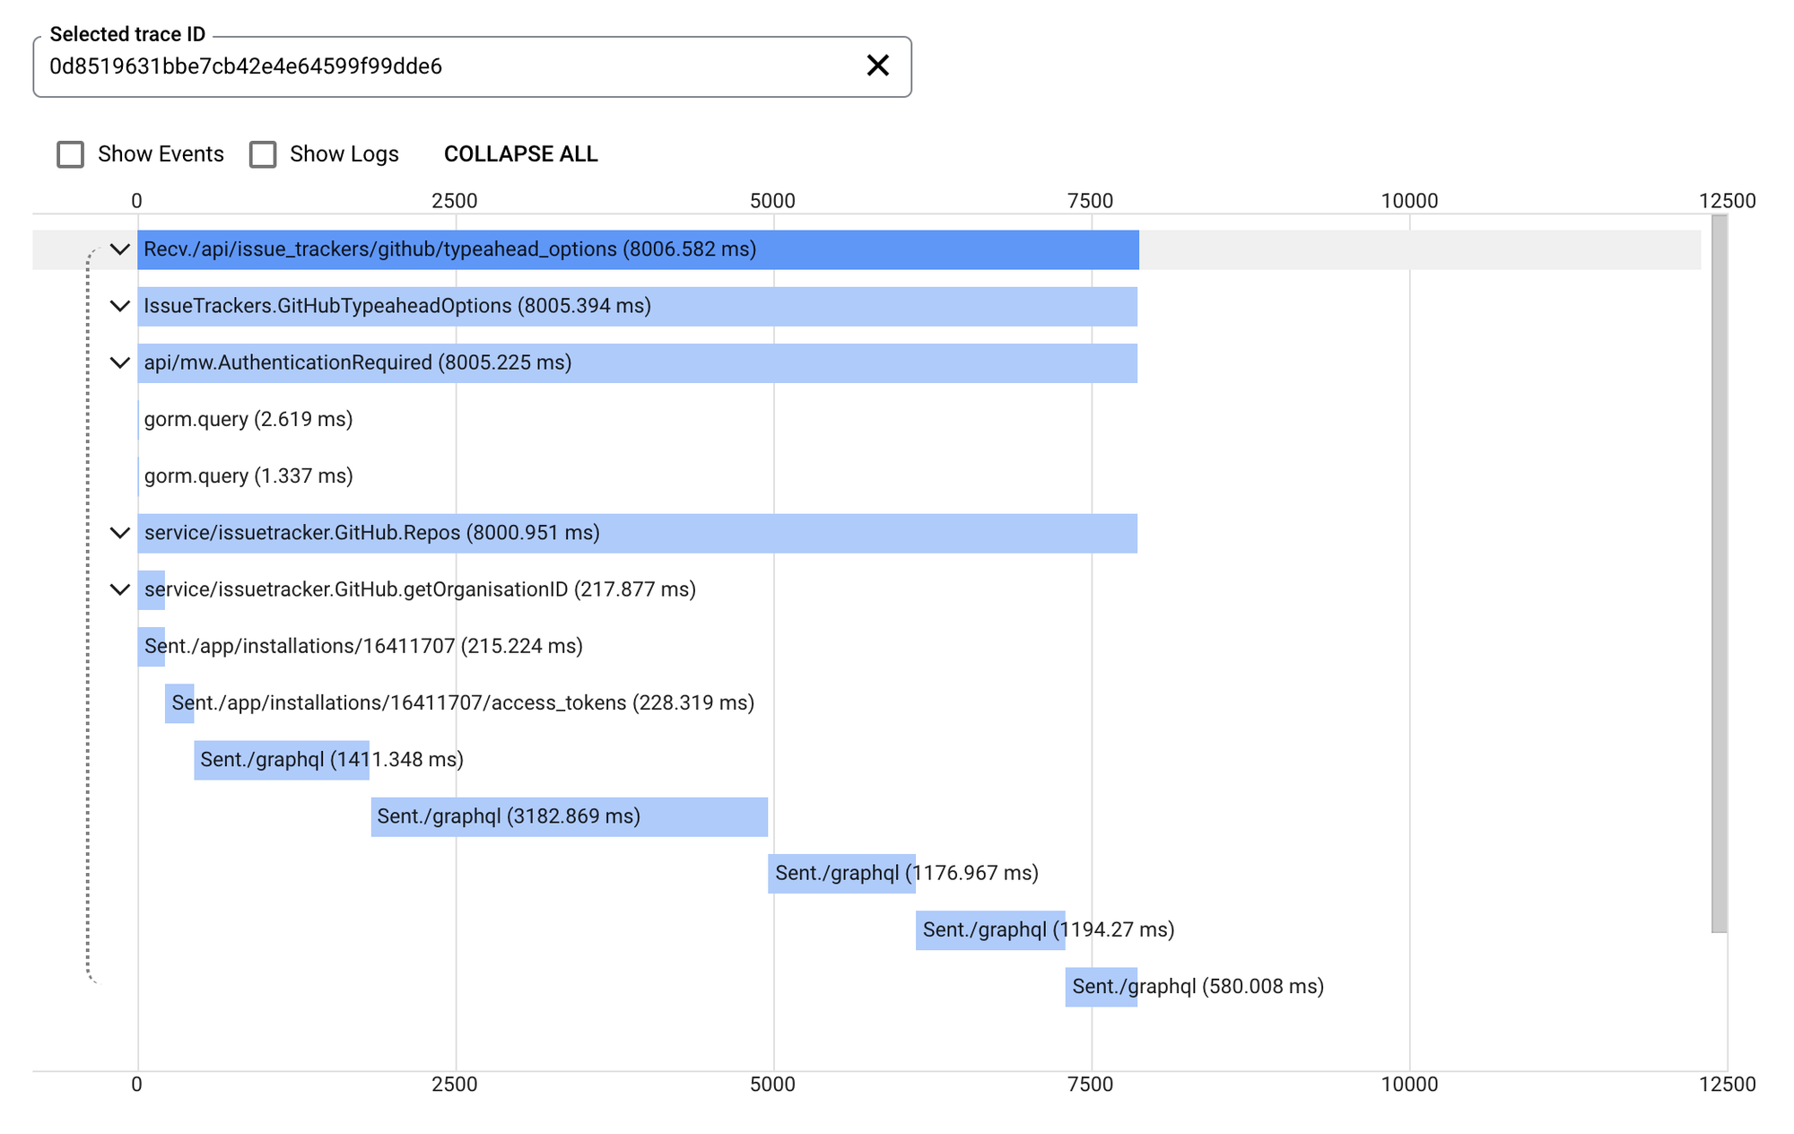This screenshot has width=1794, height=1134.
Task: Enable the Show Events checkbox
Action: (x=70, y=154)
